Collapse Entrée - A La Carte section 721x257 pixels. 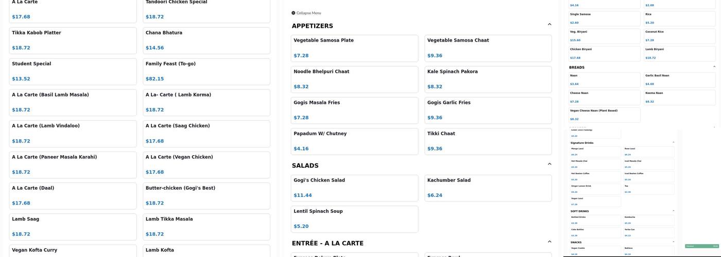pos(550,242)
